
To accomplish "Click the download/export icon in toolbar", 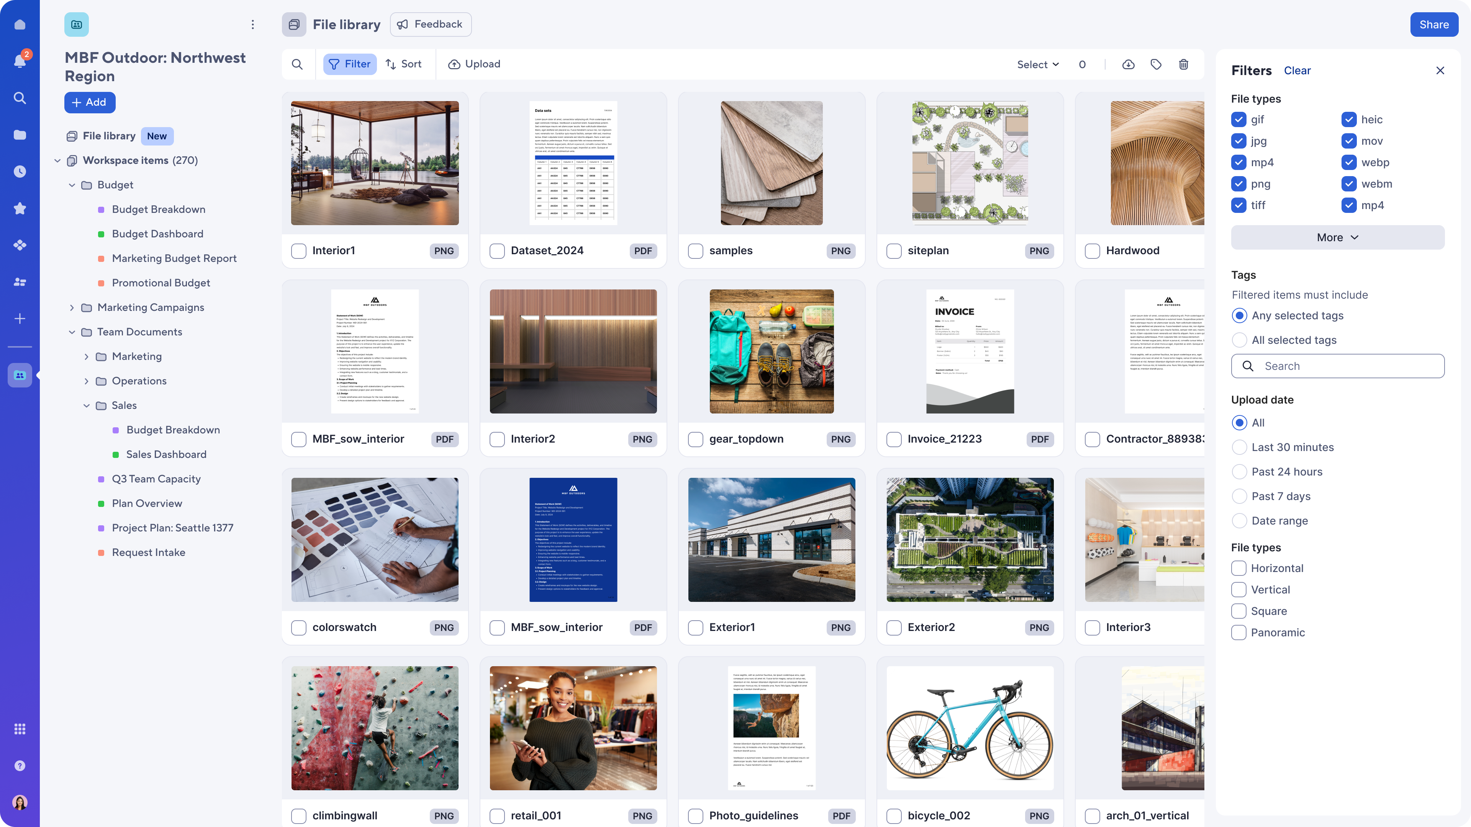I will coord(1129,64).
